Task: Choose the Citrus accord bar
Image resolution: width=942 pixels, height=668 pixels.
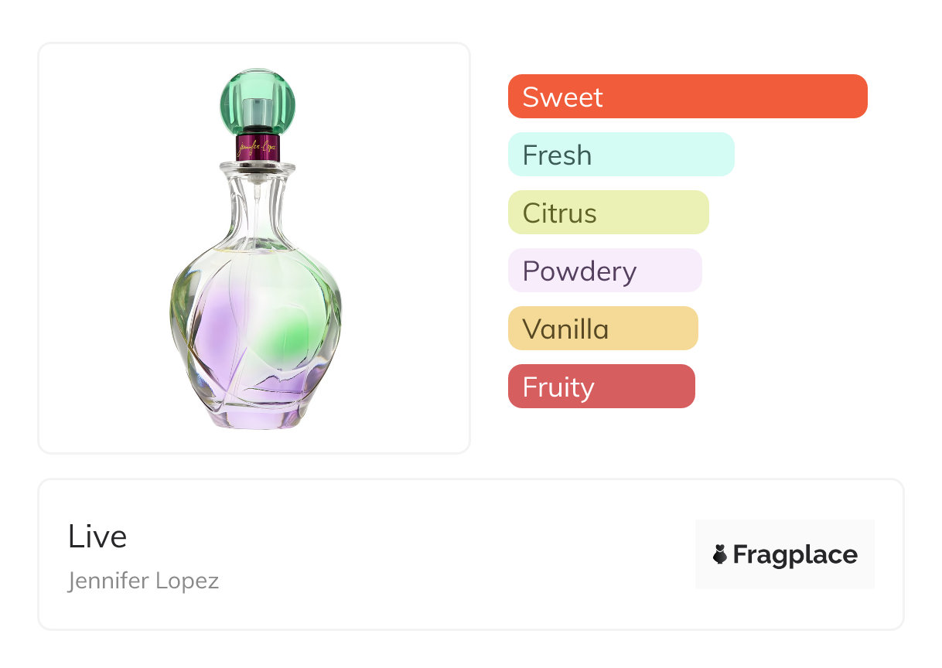Action: [x=608, y=213]
